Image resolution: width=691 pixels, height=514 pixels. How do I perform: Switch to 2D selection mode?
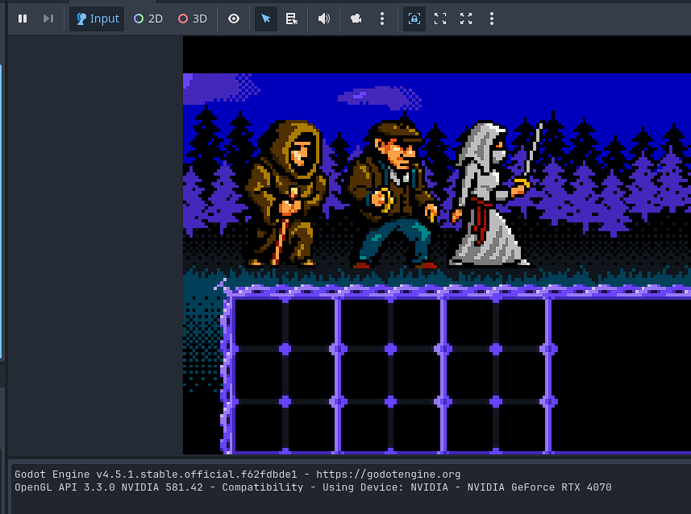pos(148,19)
